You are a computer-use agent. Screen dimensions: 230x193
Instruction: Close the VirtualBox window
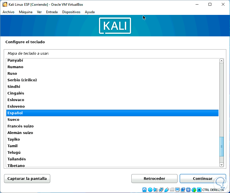223,4
